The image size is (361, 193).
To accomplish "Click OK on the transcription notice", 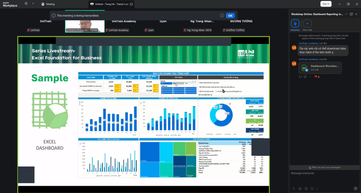I will coord(230,16).
